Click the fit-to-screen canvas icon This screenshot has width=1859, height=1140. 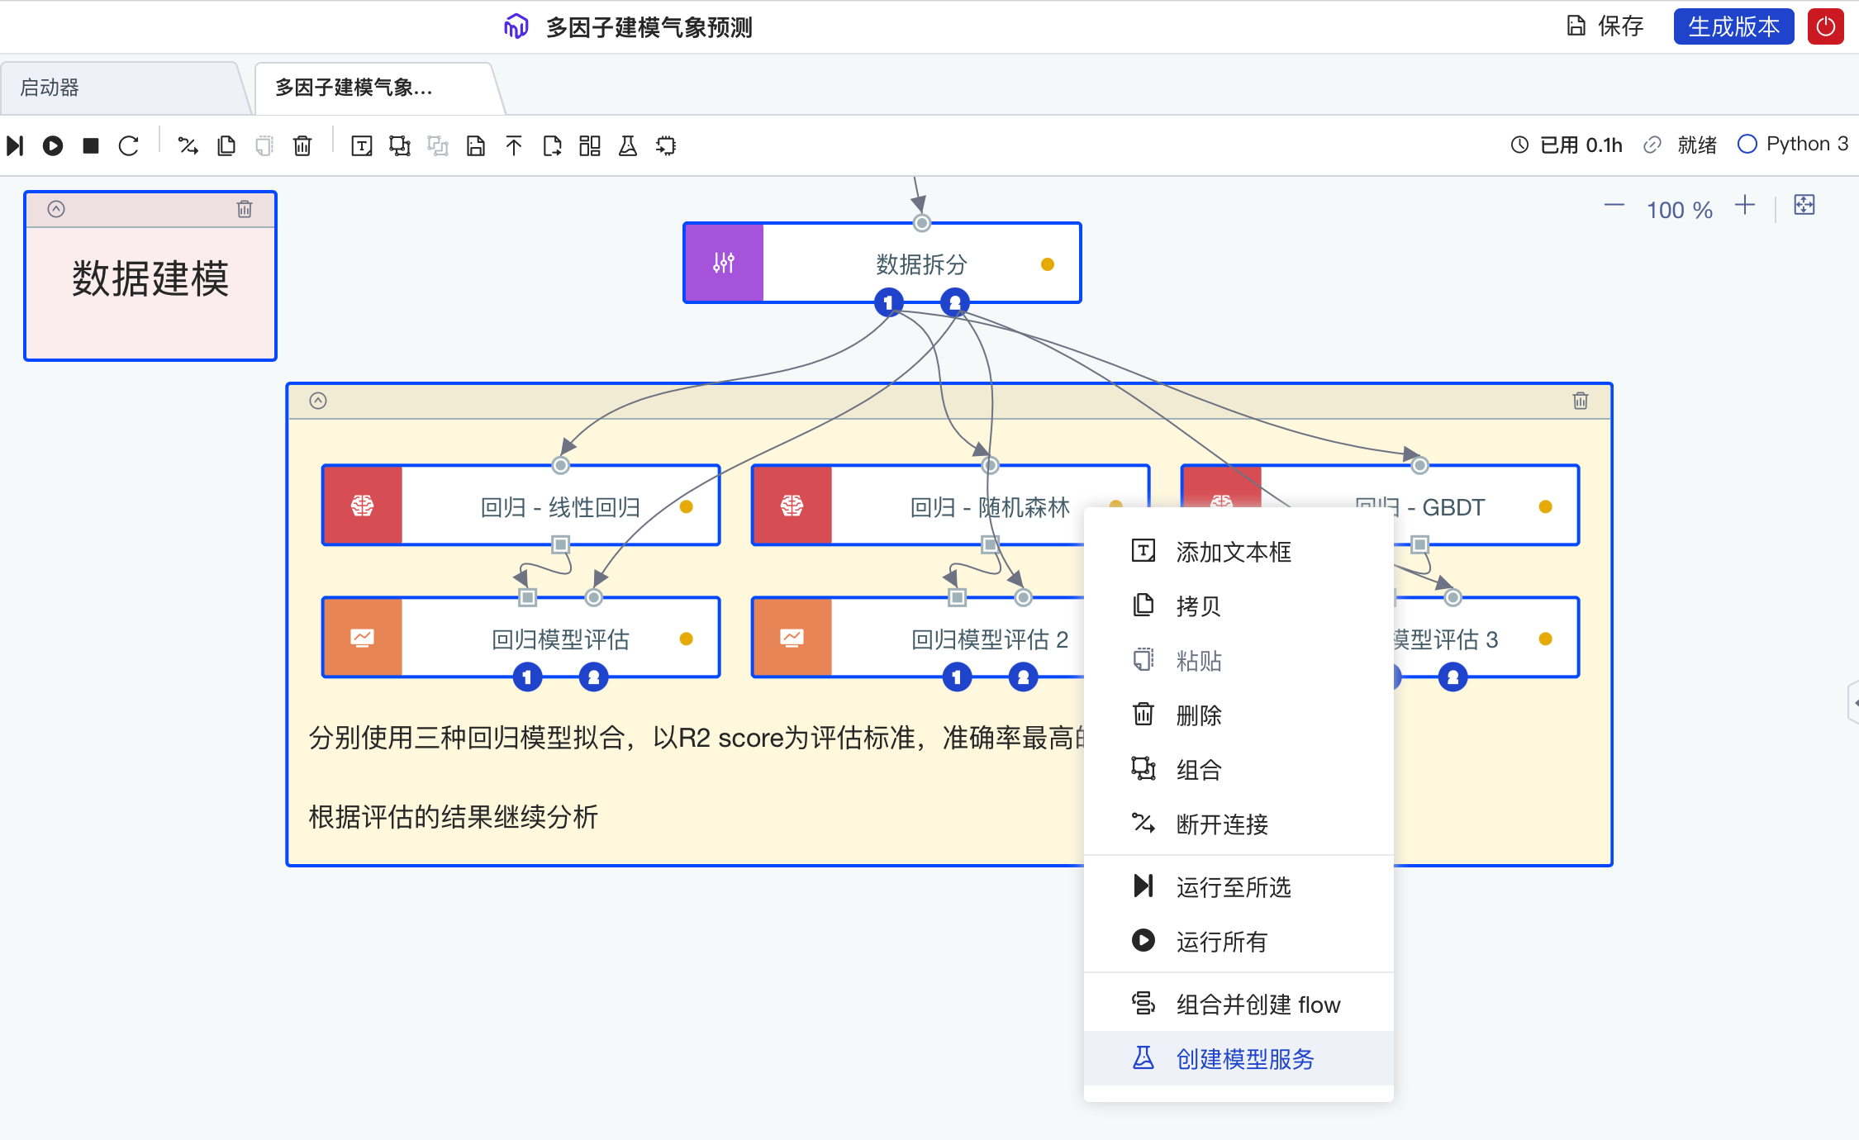(x=1804, y=206)
